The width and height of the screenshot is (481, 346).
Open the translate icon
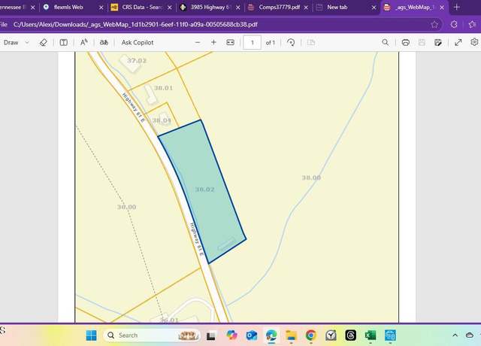(104, 43)
